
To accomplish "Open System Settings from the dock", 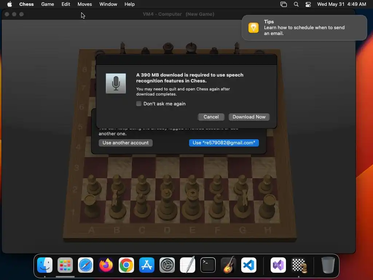I will pyautogui.click(x=167, y=265).
